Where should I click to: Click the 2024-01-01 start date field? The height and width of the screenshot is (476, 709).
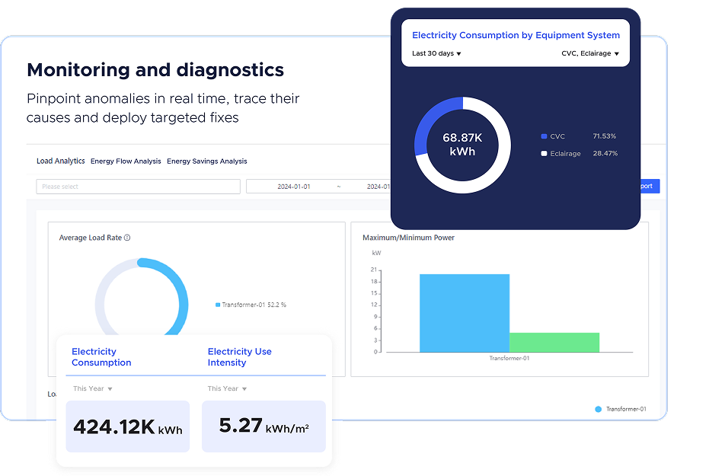click(294, 187)
